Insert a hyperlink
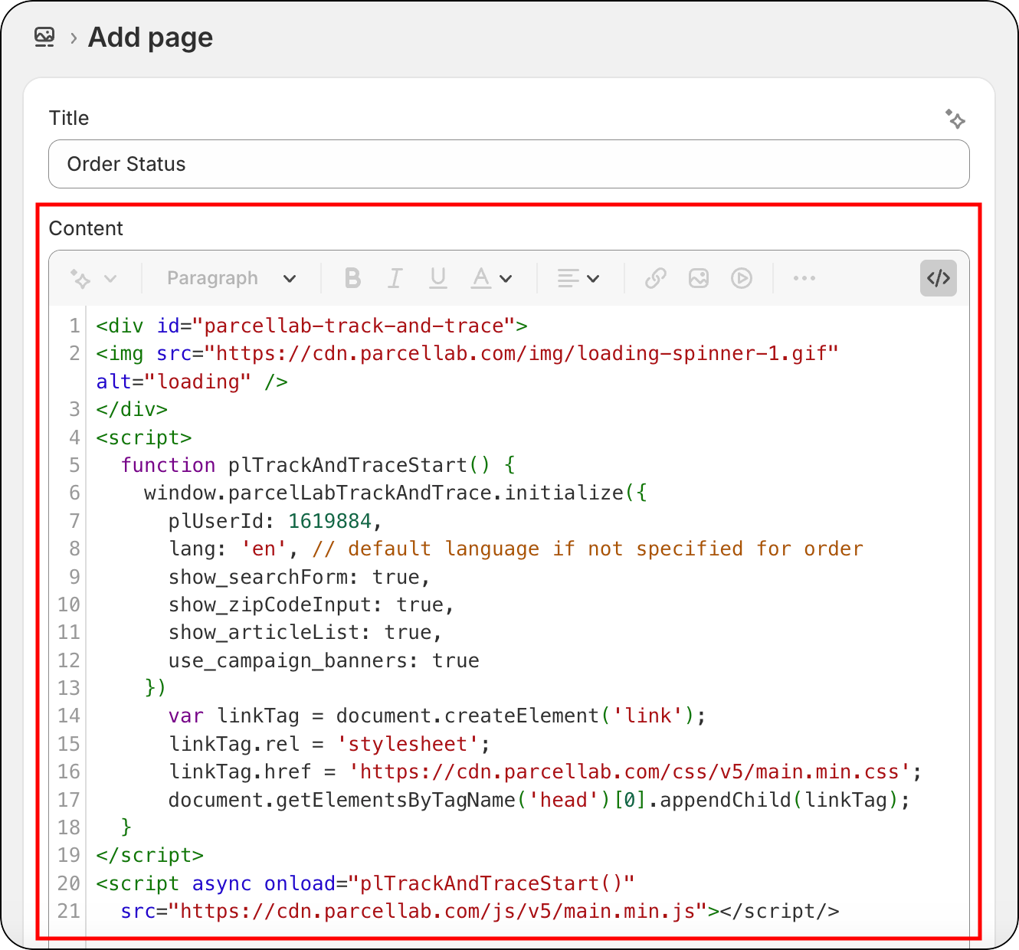The width and height of the screenshot is (1019, 950). 655,278
